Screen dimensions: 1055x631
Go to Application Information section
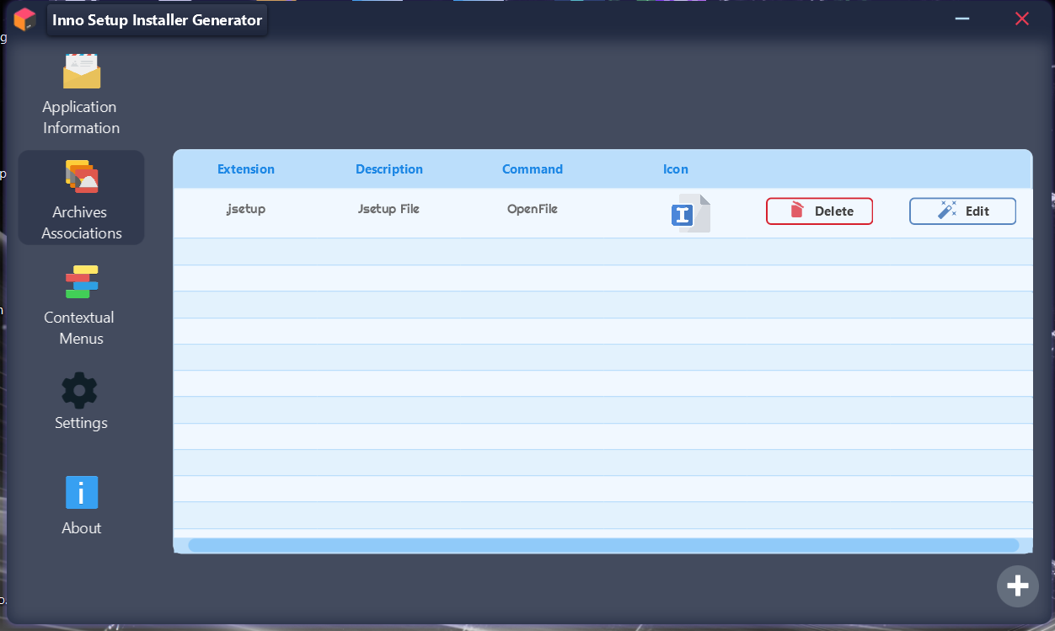(82, 117)
